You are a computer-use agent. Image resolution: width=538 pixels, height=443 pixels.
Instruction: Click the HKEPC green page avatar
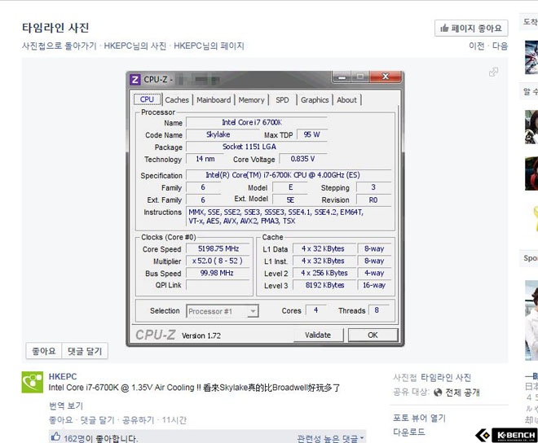[33, 382]
